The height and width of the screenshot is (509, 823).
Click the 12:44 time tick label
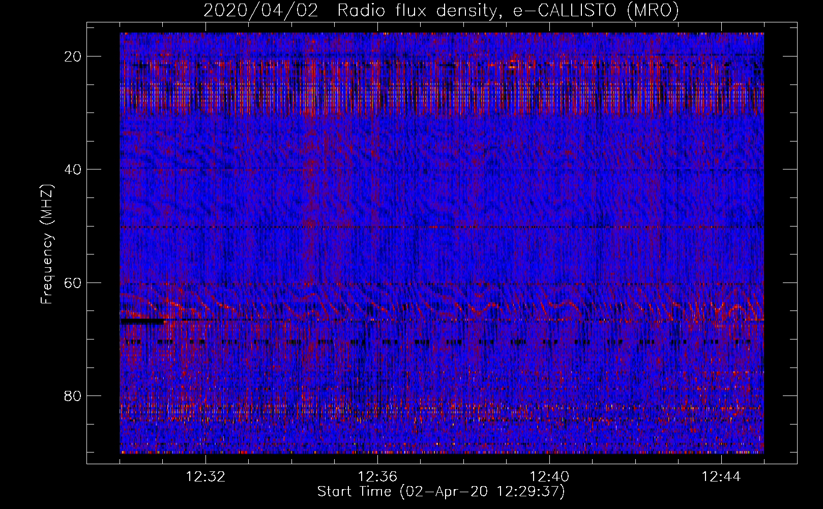coord(721,477)
